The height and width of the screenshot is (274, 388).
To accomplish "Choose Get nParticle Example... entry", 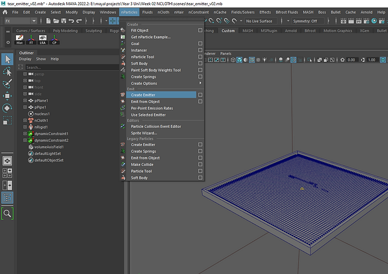I will [x=150, y=37].
